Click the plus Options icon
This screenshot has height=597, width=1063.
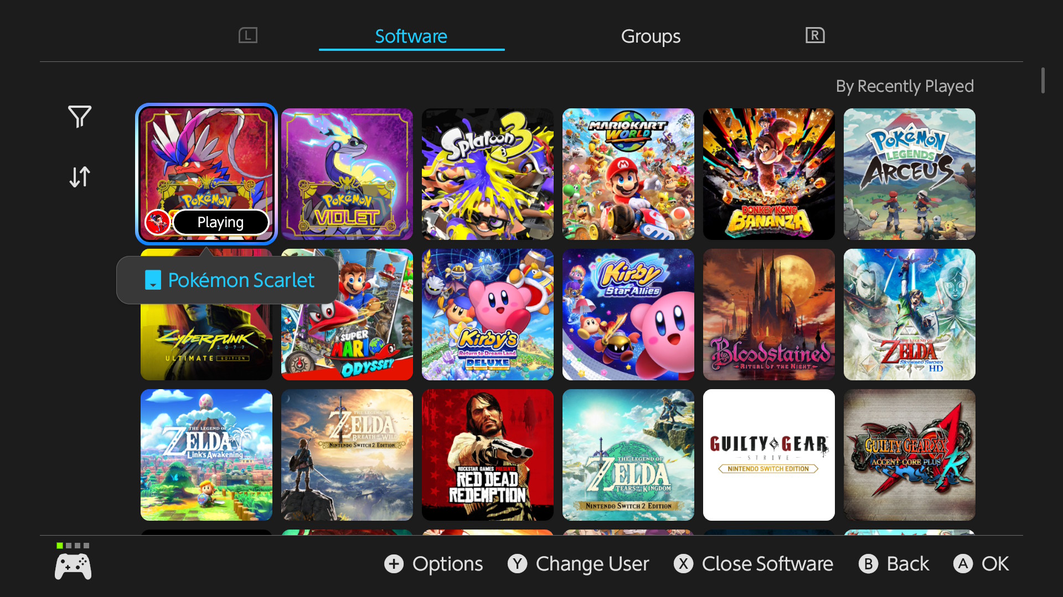(x=394, y=564)
